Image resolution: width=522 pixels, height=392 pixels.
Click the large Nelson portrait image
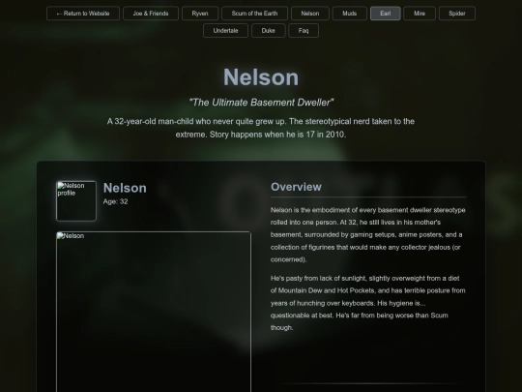[154, 312]
